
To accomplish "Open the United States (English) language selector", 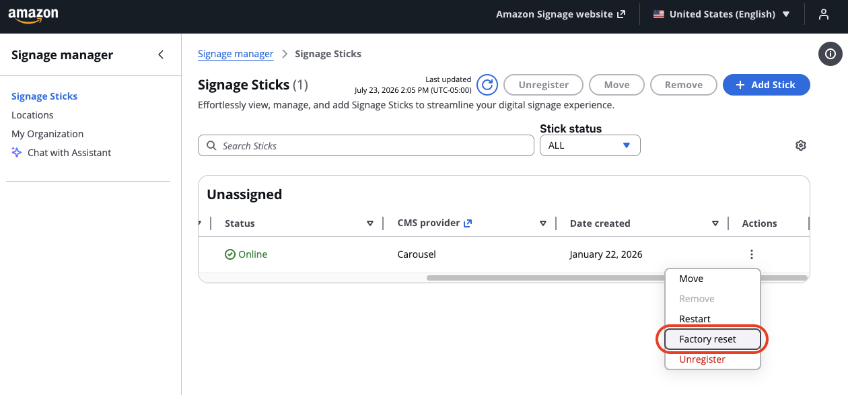I will click(721, 14).
